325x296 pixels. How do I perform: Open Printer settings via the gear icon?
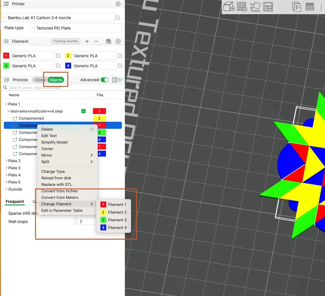coord(118,4)
